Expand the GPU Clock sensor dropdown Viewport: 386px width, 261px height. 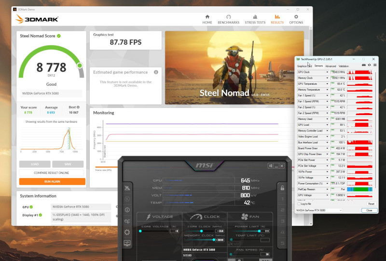tap(327, 72)
